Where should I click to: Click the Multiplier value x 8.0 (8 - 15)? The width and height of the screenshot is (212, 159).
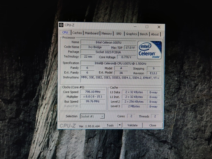(x=93, y=97)
